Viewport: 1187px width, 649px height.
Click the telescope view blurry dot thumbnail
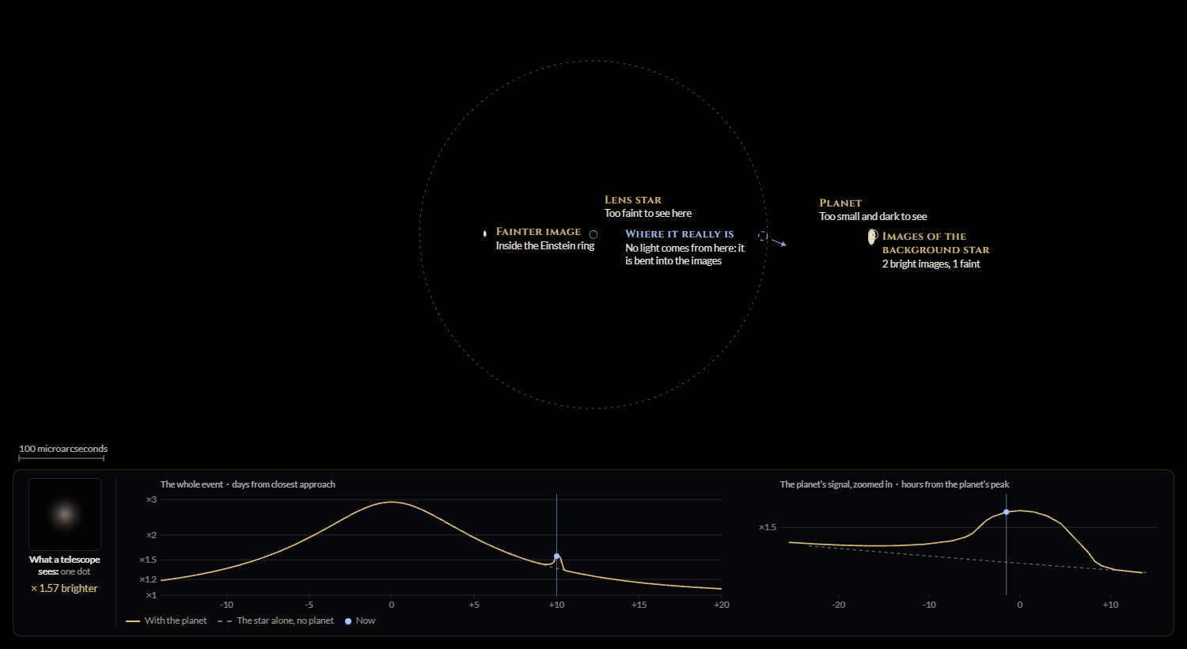point(65,514)
